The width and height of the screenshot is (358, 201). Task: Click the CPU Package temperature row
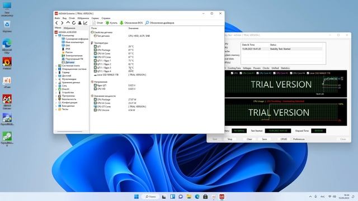click(114, 50)
